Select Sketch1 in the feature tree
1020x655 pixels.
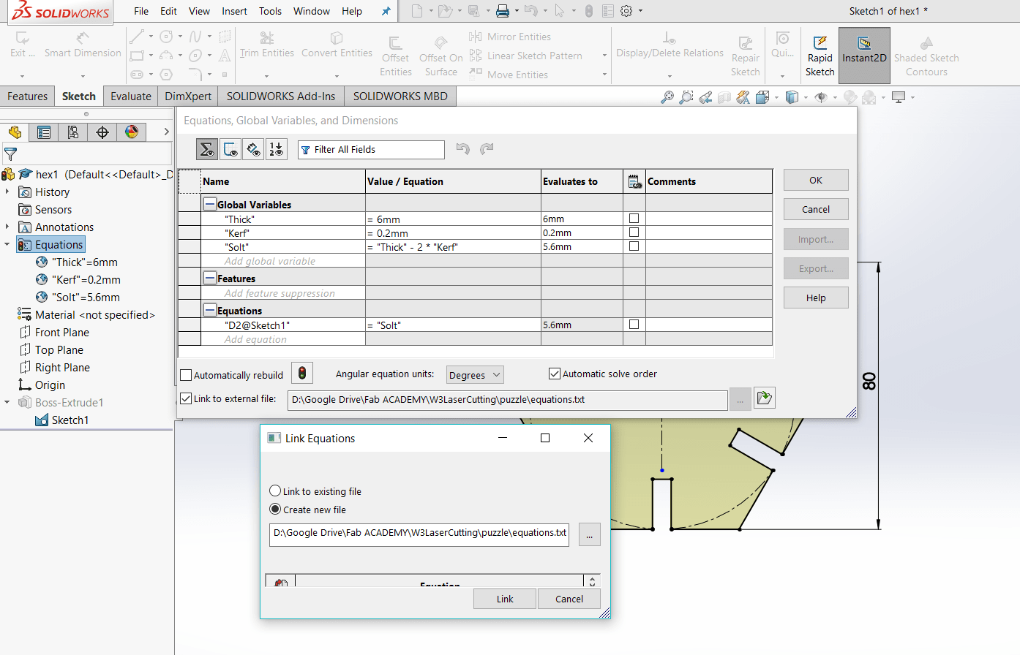click(x=70, y=420)
